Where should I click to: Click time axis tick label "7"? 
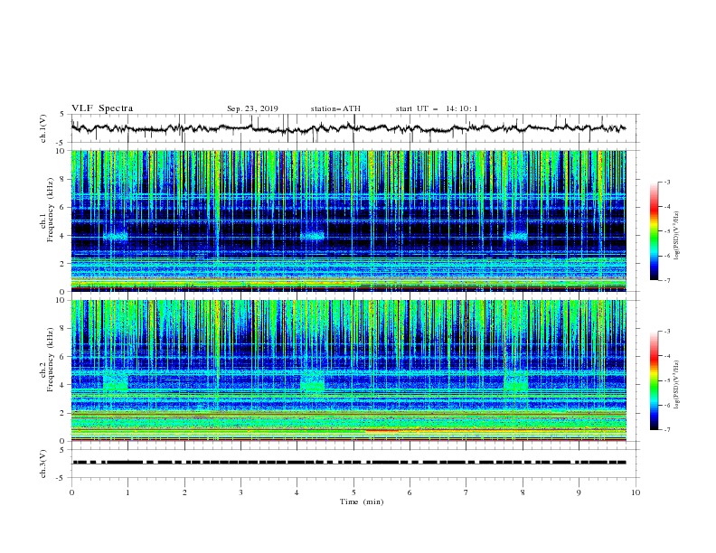pos(466,492)
